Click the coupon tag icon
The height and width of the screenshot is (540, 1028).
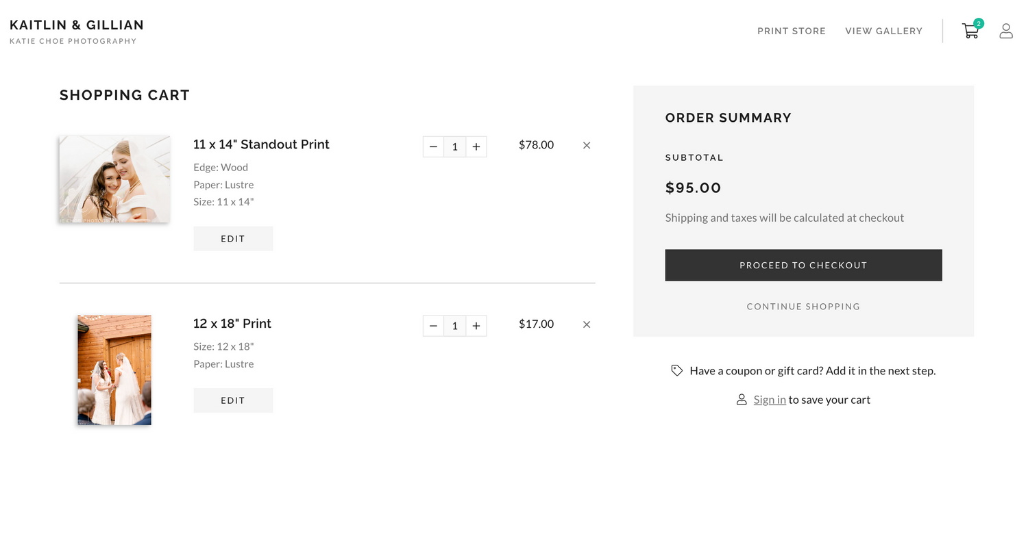[x=677, y=370]
